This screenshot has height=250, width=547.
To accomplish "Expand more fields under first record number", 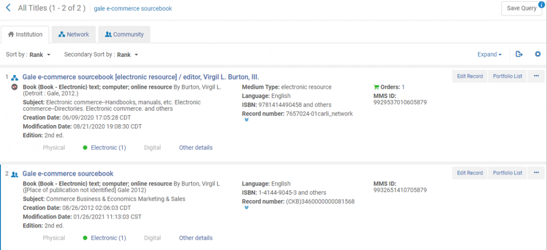I will (x=246, y=120).
